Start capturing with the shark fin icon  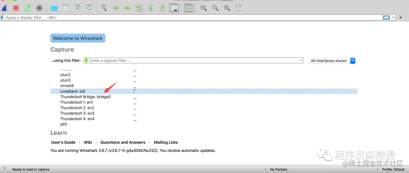(5, 8)
